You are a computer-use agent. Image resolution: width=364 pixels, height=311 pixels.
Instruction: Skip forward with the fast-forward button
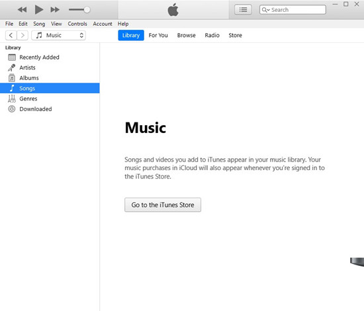55,10
